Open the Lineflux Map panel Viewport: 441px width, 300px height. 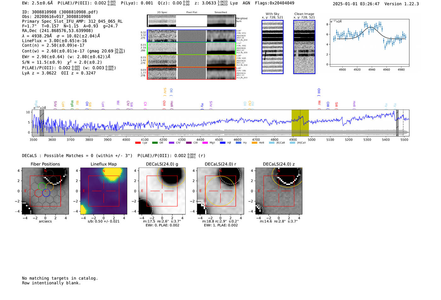click(104, 191)
